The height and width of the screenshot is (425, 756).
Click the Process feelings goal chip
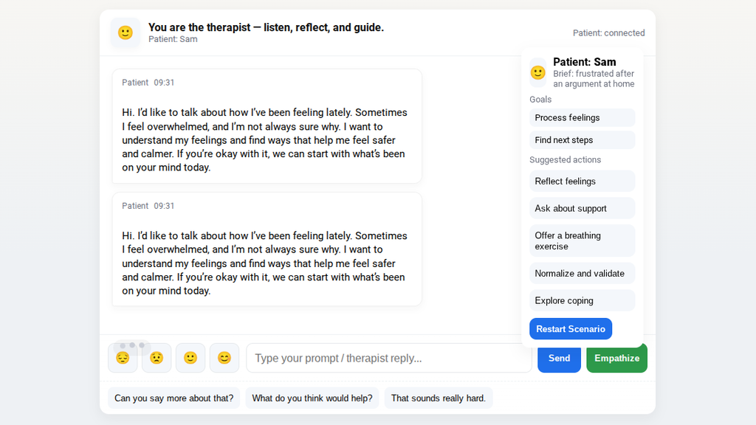pos(582,117)
